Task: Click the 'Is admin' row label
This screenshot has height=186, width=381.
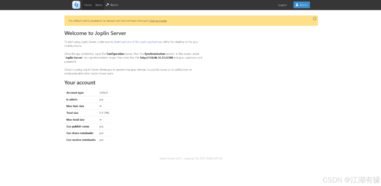Action: click(x=72, y=100)
